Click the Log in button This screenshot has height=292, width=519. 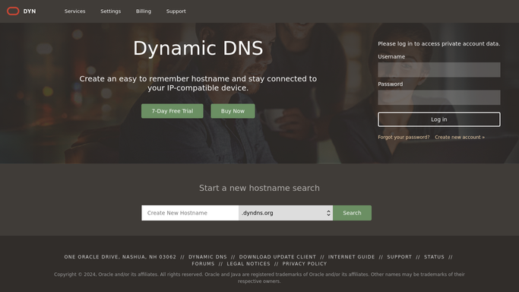439,119
